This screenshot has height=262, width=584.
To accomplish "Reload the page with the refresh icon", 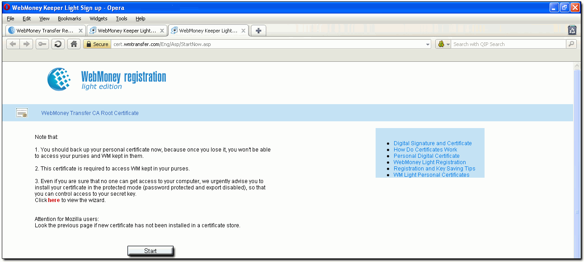I will (58, 44).
